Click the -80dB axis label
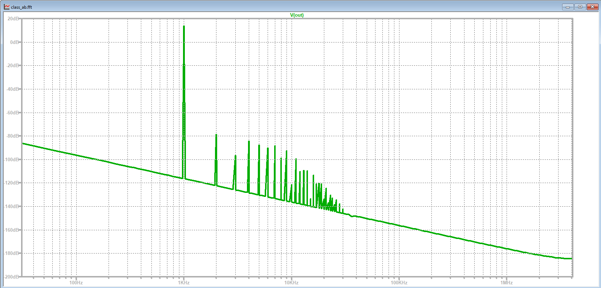The image size is (601, 288). pos(13,136)
